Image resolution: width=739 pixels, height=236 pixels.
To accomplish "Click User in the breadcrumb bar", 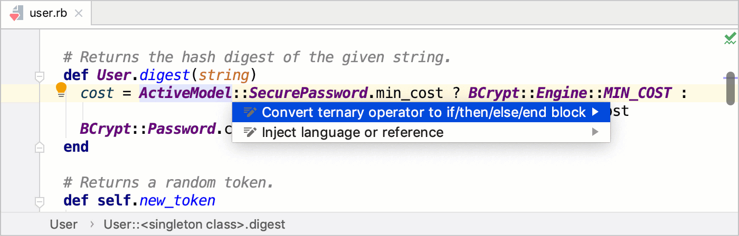I will (63, 224).
